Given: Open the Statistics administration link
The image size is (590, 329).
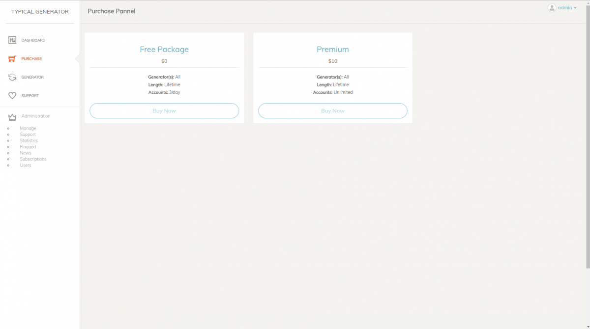Looking at the screenshot, I should (x=29, y=140).
